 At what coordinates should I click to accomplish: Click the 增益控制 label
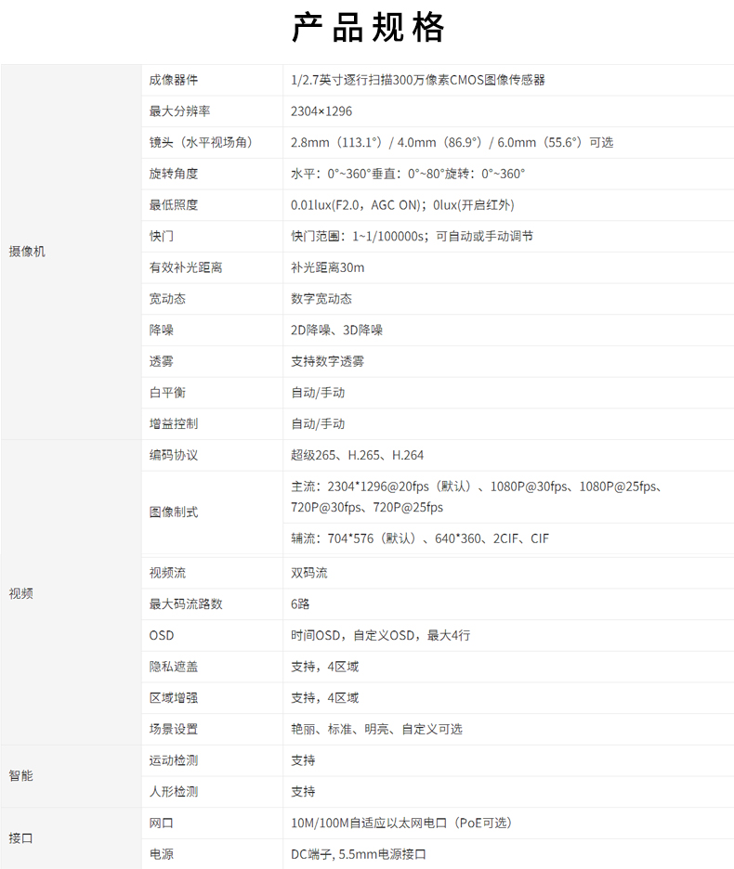[173, 424]
